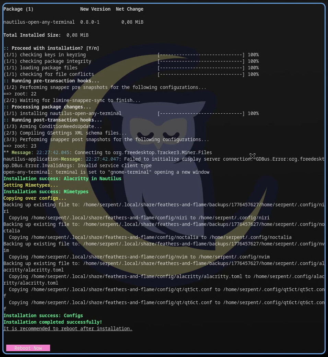Click 'Proceed with installation? [Y/n]' prompt
Image resolution: width=328 pixels, height=357 pixels.
51,48
